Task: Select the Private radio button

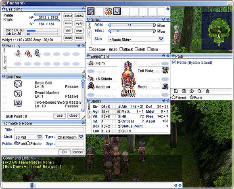Action: point(28,143)
